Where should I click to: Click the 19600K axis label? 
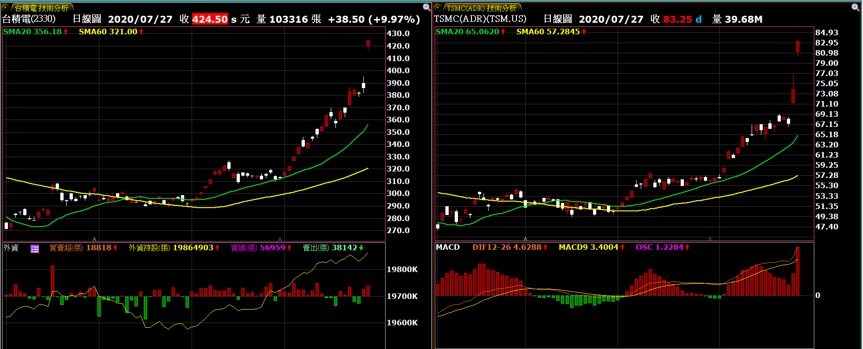tap(402, 323)
